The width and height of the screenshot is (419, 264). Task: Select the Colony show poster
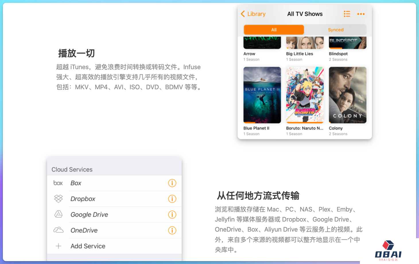(x=348, y=95)
